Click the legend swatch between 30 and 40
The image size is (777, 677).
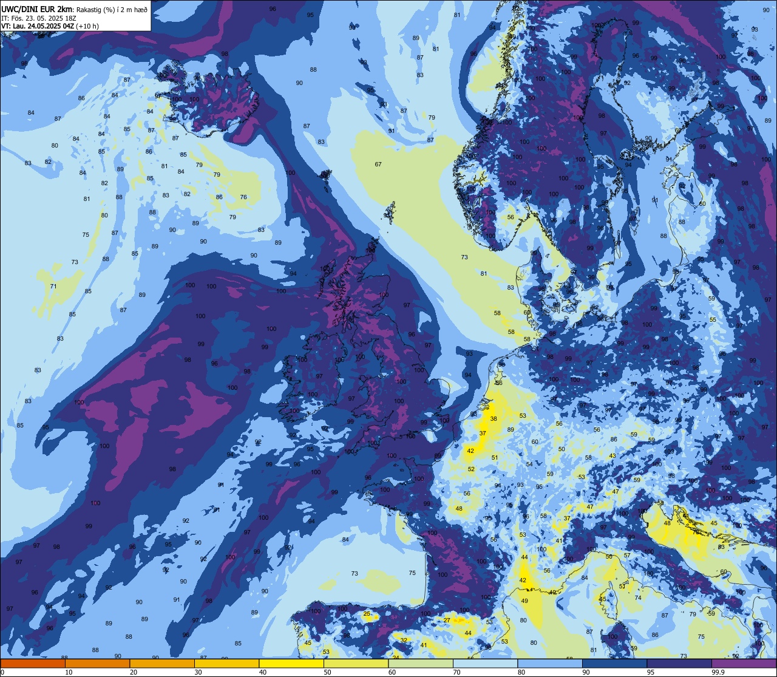226,663
